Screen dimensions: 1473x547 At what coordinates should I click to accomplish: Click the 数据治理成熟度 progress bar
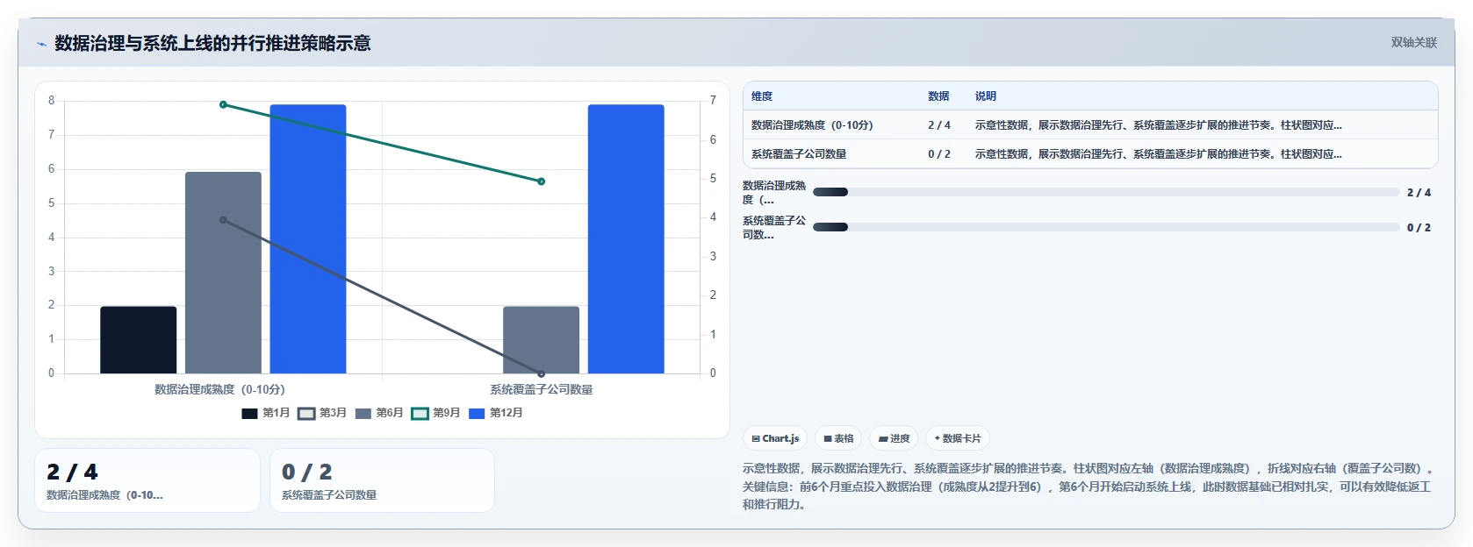click(1106, 192)
